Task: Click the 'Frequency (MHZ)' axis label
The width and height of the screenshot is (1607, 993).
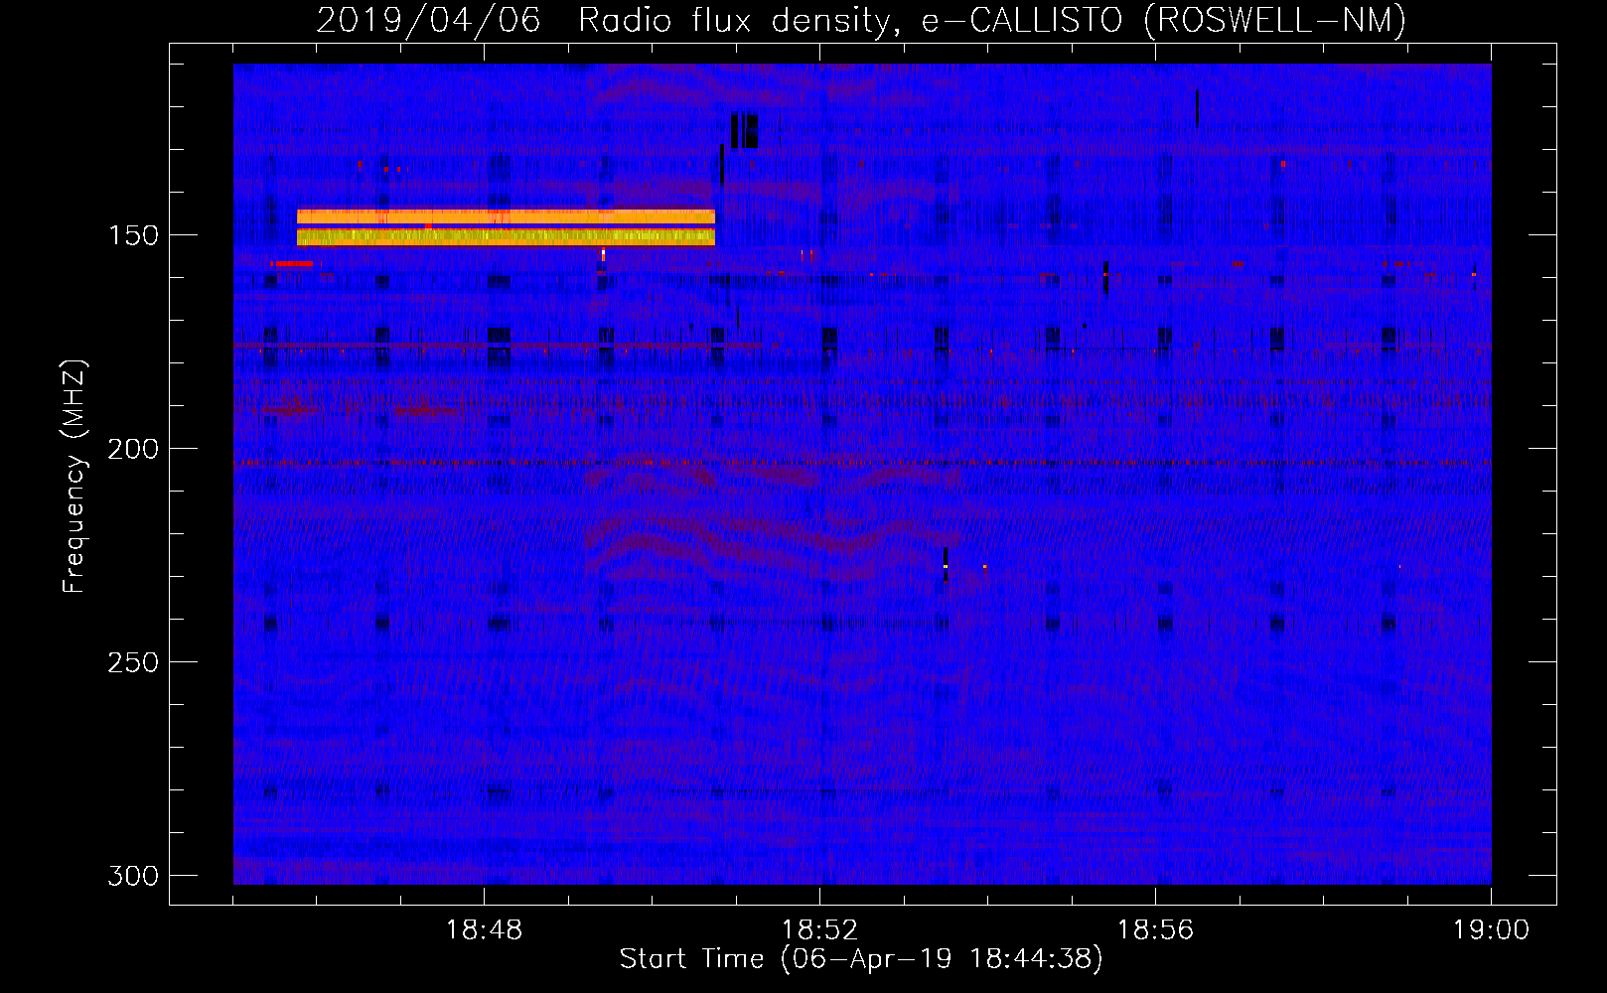Action: [x=74, y=476]
